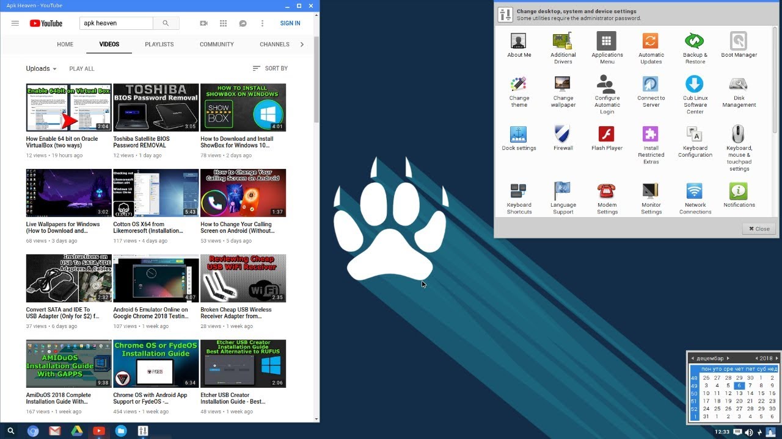Open Additional Drivers utility
Image resolution: width=782 pixels, height=439 pixels.
click(x=563, y=48)
